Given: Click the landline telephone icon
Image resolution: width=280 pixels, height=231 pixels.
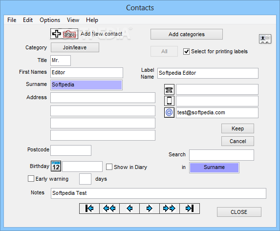Looking at the screenshot, I should point(169,89).
